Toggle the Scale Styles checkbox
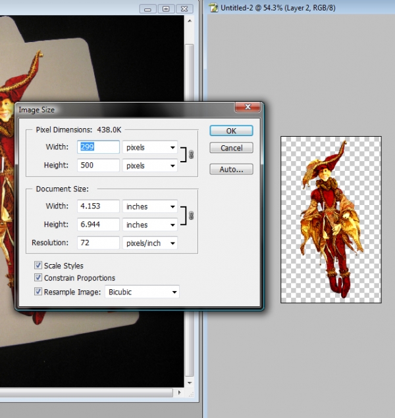 click(x=38, y=266)
